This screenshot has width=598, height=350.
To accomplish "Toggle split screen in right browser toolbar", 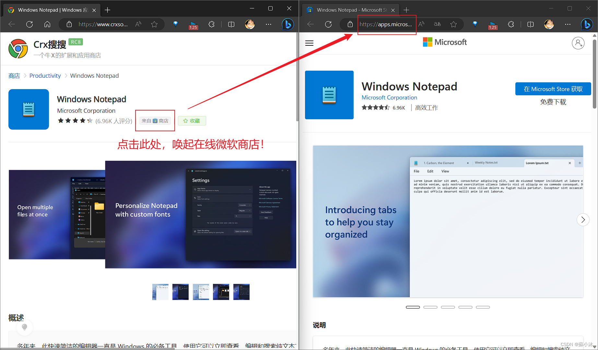I will 530,24.
